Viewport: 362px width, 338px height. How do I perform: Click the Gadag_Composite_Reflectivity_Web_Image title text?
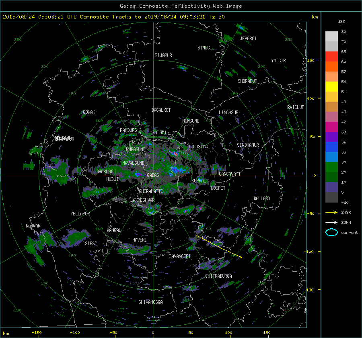point(181,6)
